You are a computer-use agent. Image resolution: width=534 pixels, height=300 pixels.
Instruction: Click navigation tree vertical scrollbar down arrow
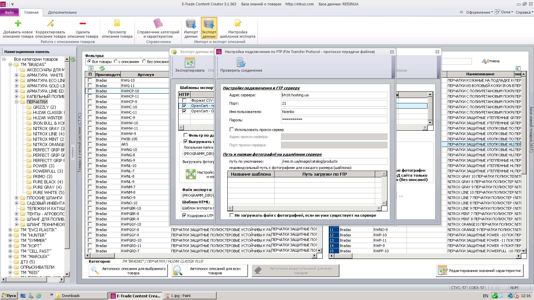tap(67, 274)
